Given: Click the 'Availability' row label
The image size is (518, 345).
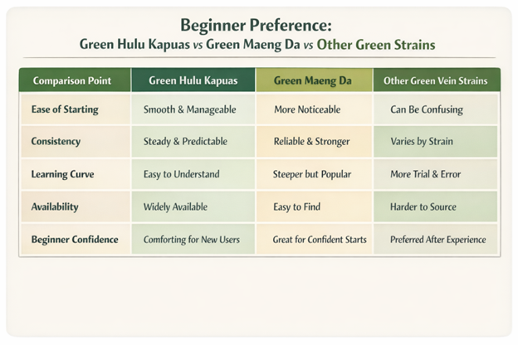Looking at the screenshot, I should pyautogui.click(x=56, y=207).
